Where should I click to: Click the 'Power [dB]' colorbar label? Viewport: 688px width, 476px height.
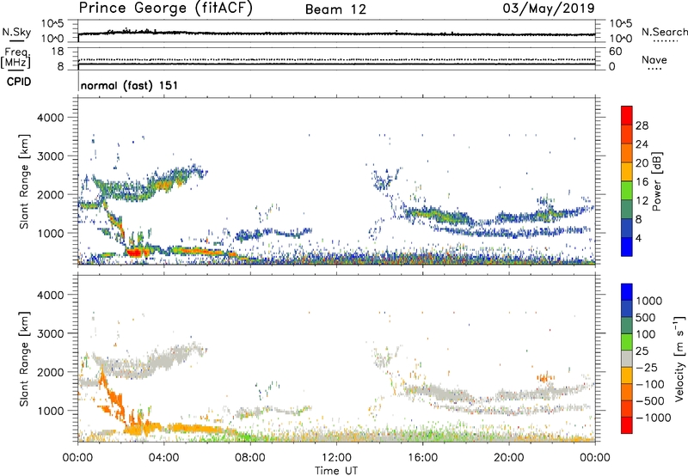(656, 181)
